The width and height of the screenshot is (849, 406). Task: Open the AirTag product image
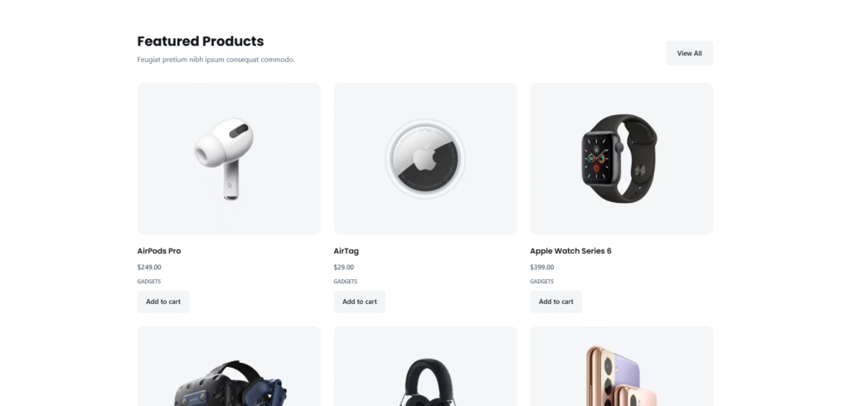pyautogui.click(x=425, y=158)
